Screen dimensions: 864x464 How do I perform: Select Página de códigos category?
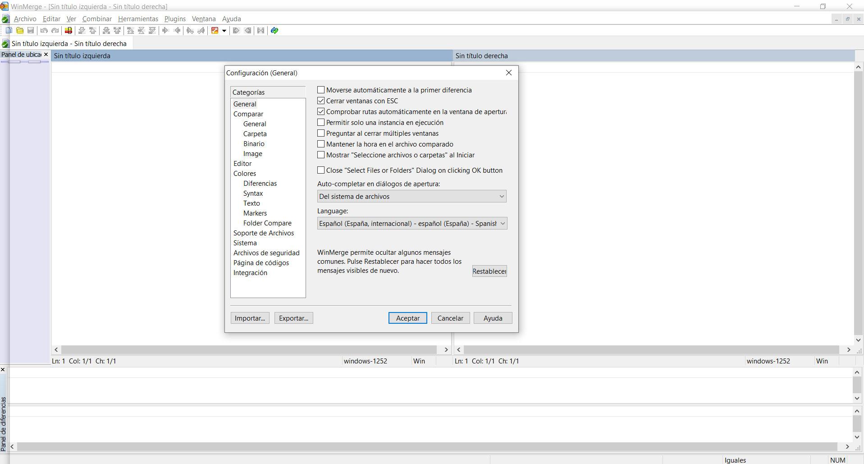coord(261,263)
